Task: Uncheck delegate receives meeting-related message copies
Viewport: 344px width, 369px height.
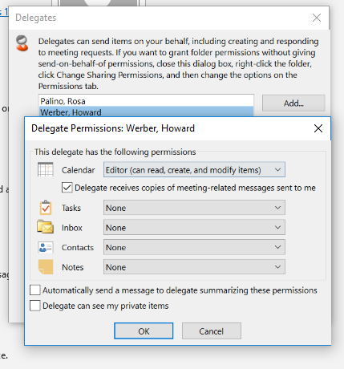Action: pyautogui.click(x=67, y=188)
